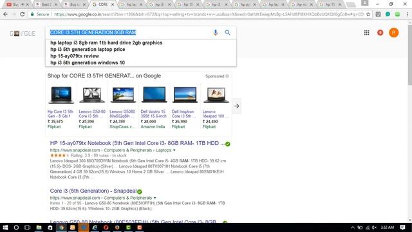Image resolution: width=412 pixels, height=232 pixels.
Task: Click the browser address bar URL
Action: [x=209, y=14]
